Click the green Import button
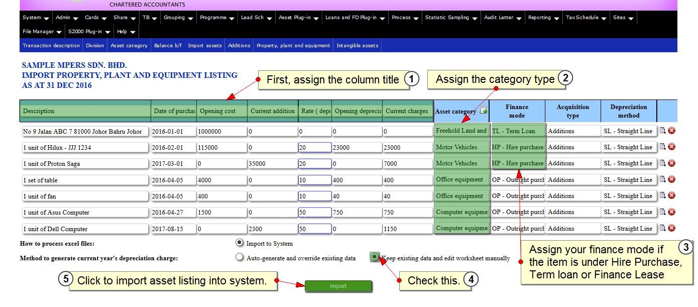This screenshot has width=698, height=307. [x=338, y=286]
